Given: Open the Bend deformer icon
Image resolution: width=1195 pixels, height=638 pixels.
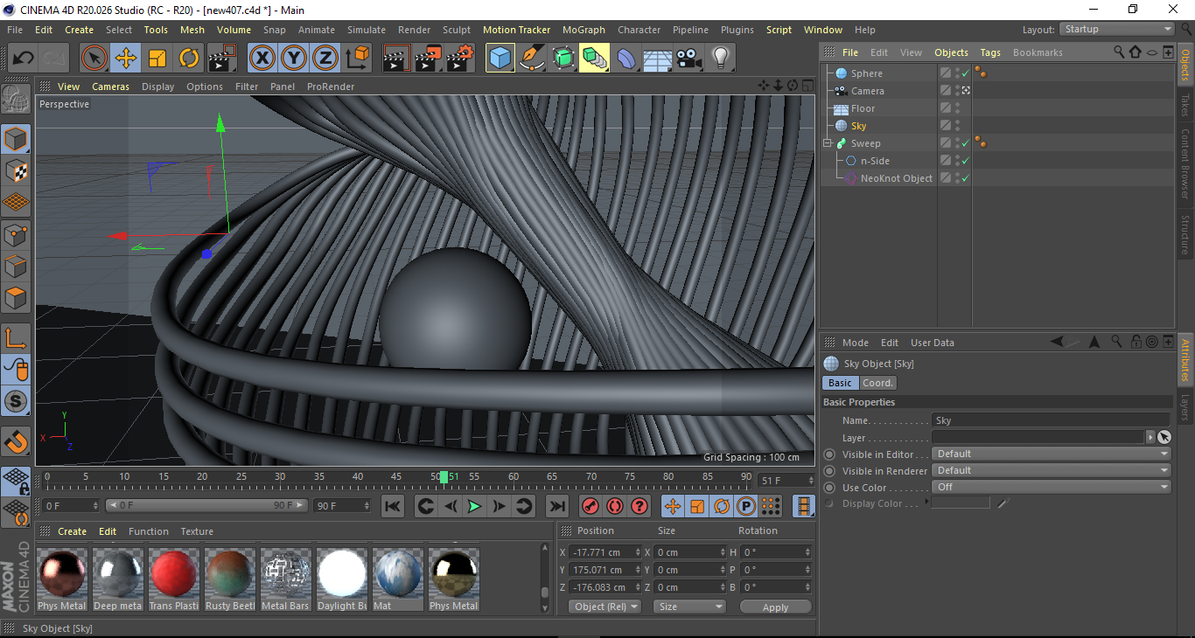Looking at the screenshot, I should click(x=626, y=59).
